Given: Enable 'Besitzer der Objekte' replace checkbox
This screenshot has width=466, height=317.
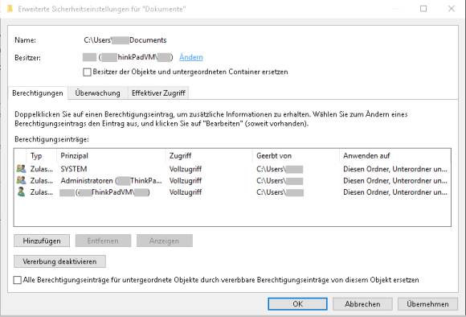Looking at the screenshot, I should click(87, 72).
